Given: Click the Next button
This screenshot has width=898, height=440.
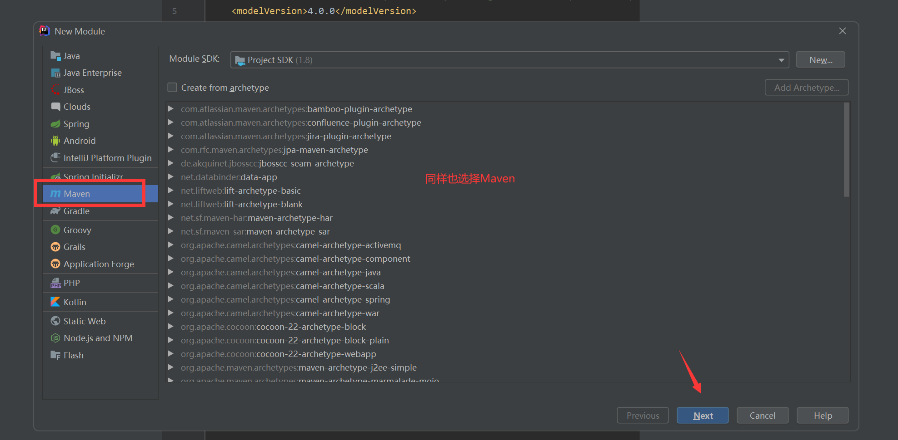Looking at the screenshot, I should [x=703, y=416].
